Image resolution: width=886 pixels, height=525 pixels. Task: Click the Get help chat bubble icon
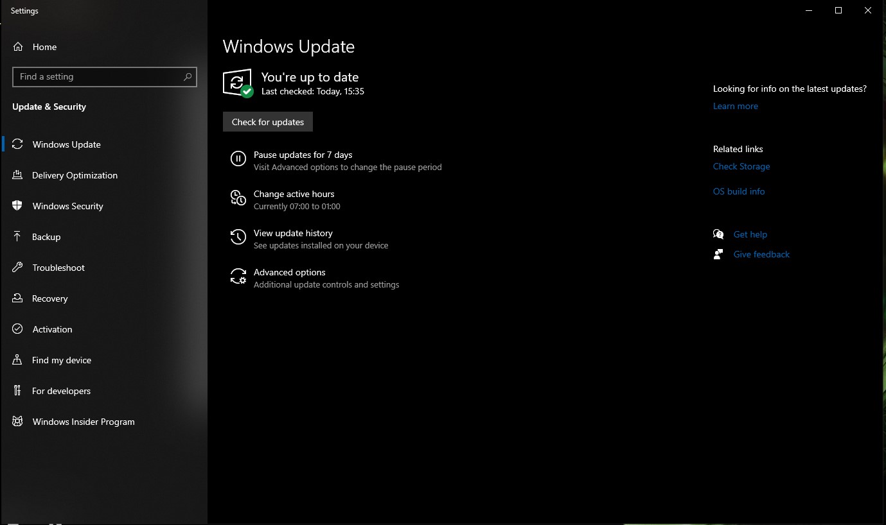coord(718,234)
